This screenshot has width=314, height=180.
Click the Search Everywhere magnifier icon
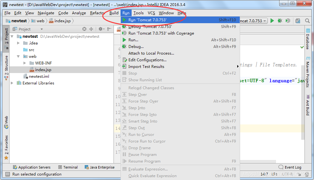tap(307, 21)
